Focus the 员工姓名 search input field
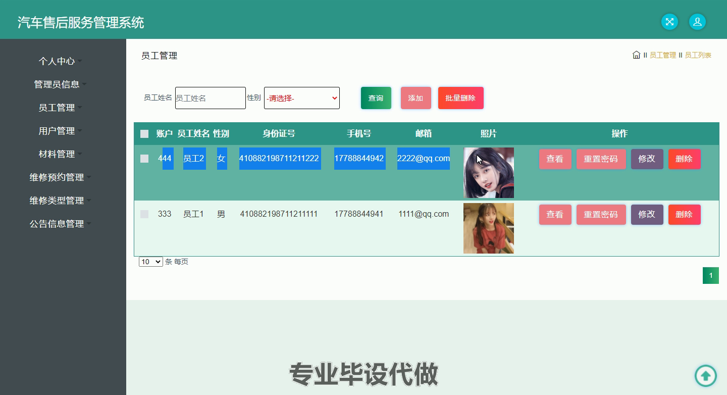Image resolution: width=727 pixels, height=395 pixels. pyautogui.click(x=211, y=98)
